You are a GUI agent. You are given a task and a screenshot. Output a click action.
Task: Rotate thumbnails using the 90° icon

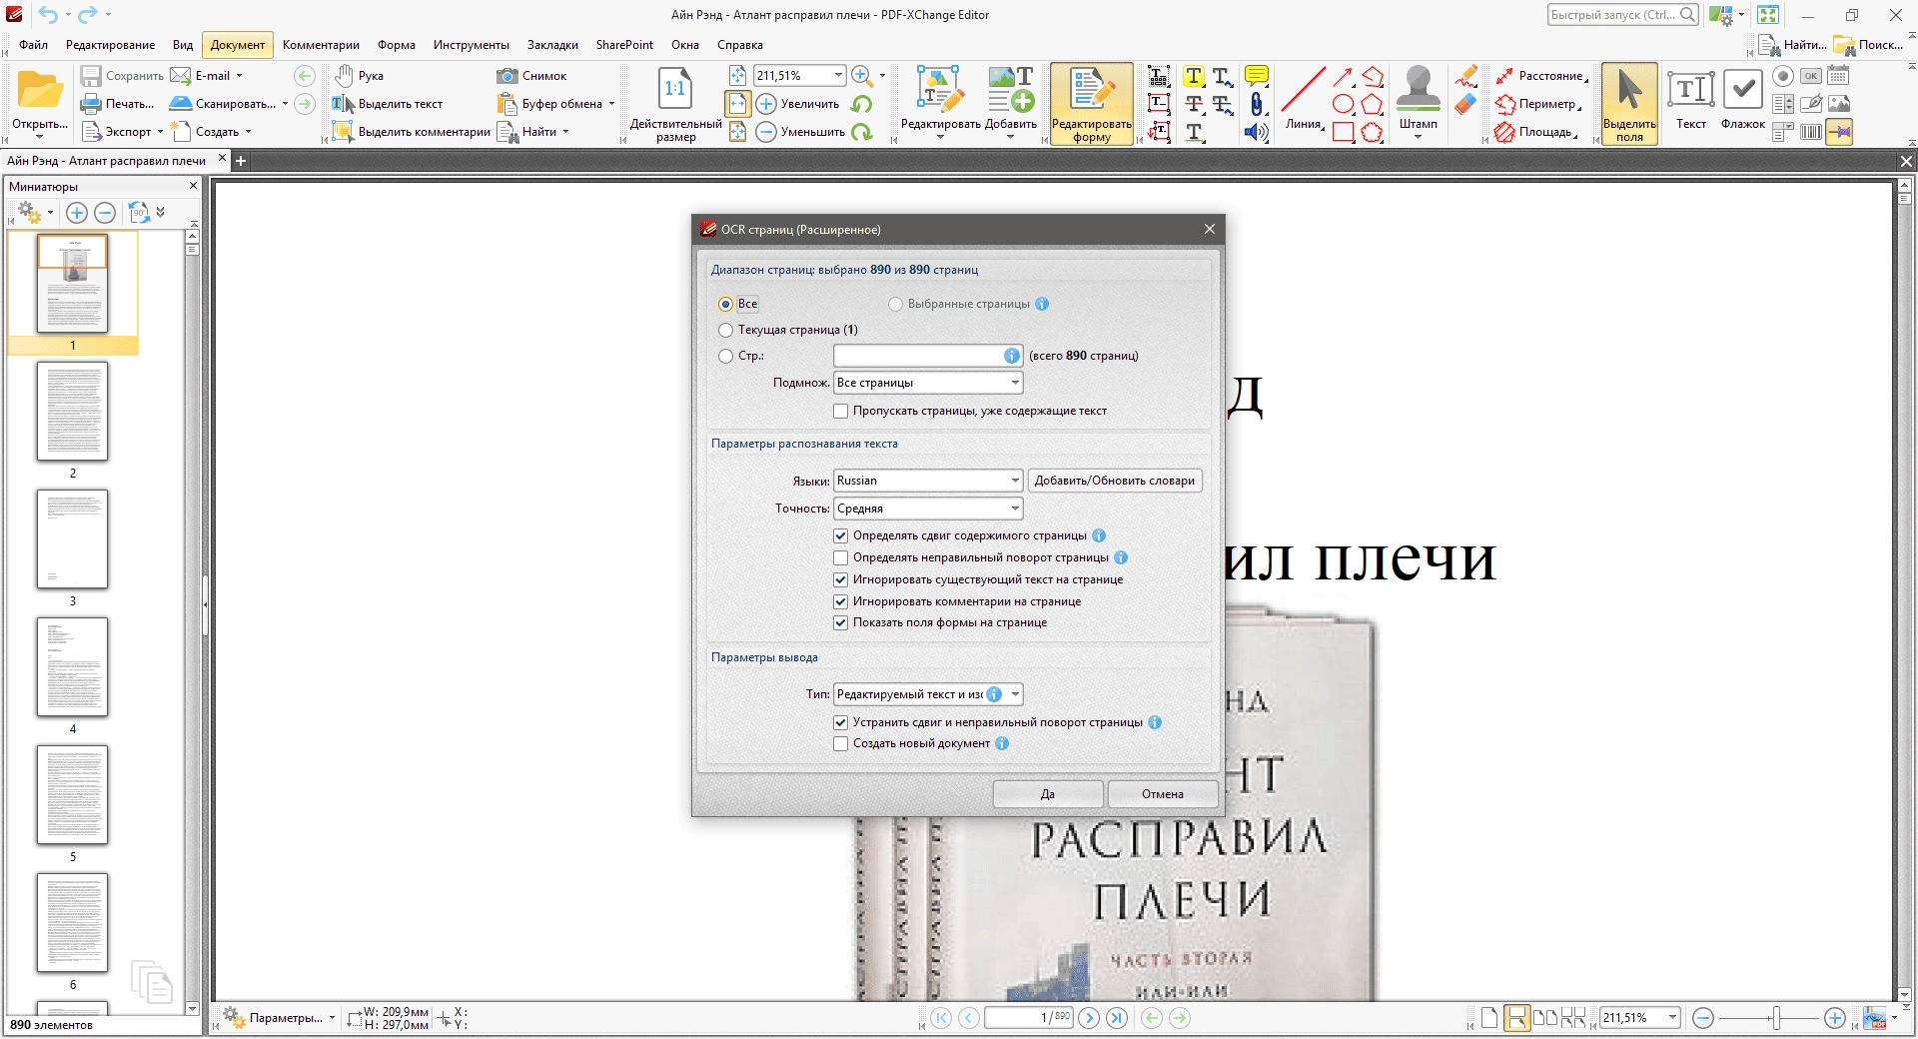coord(139,212)
